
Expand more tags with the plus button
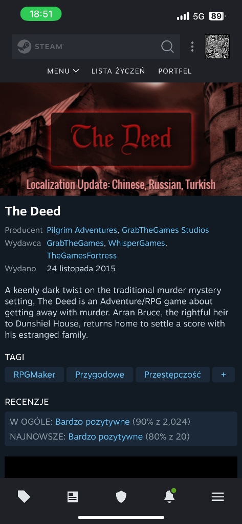(x=224, y=375)
